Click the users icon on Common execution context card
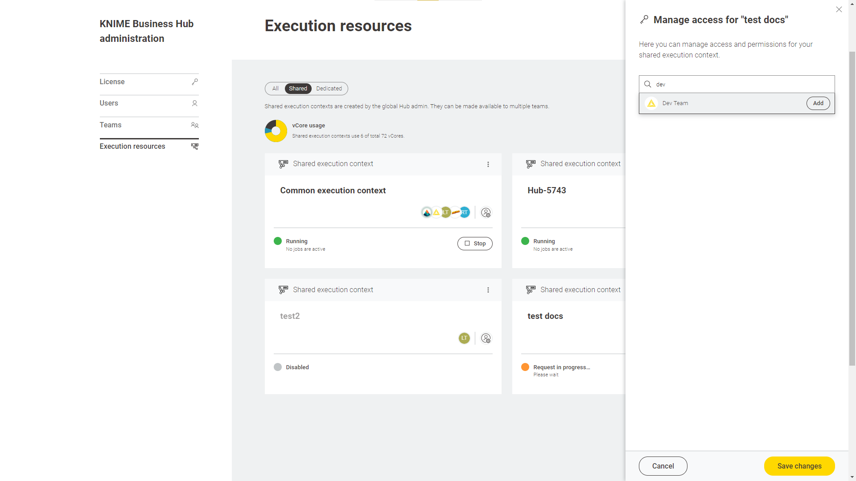Viewport: 856px width, 481px height. 486,212
